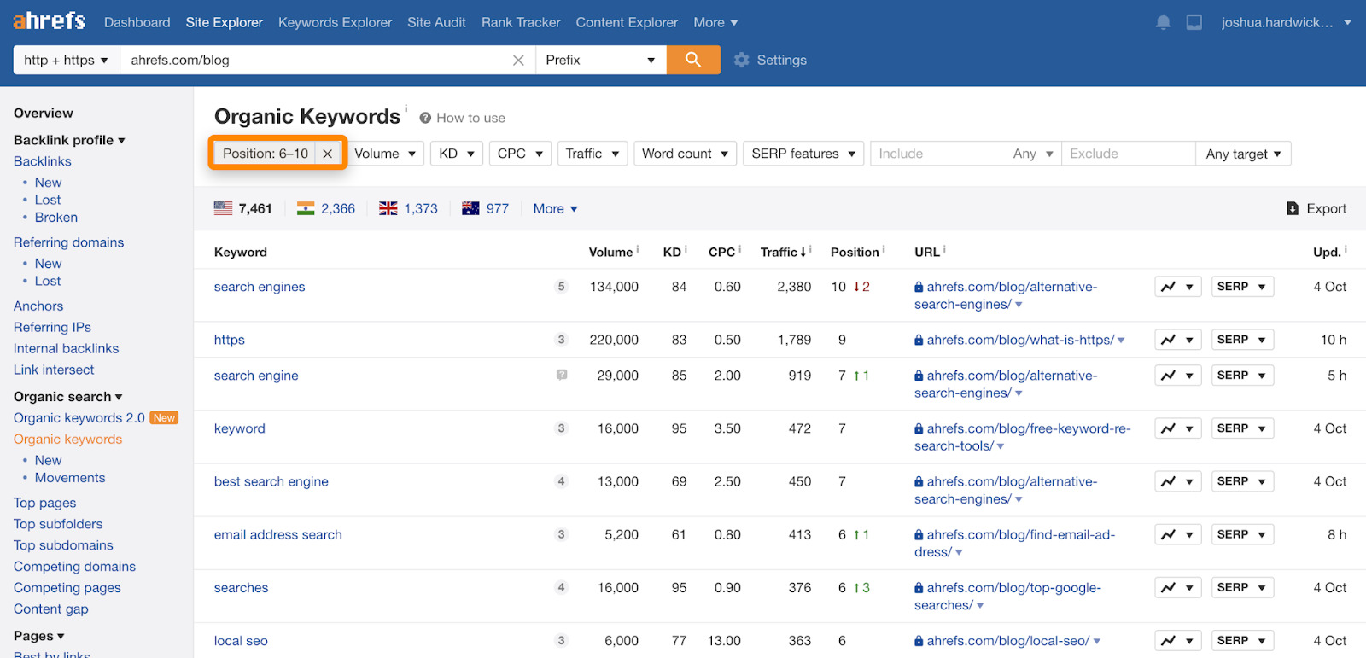The image size is (1366, 658).
Task: Open the monitor icon in header
Action: coord(1194,23)
